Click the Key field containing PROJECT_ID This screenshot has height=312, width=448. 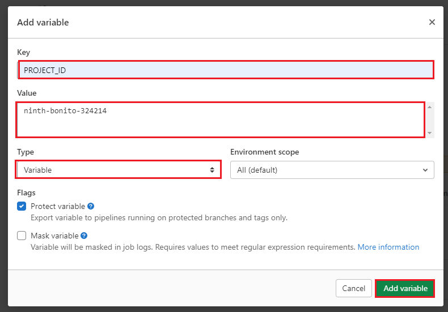pyautogui.click(x=226, y=70)
